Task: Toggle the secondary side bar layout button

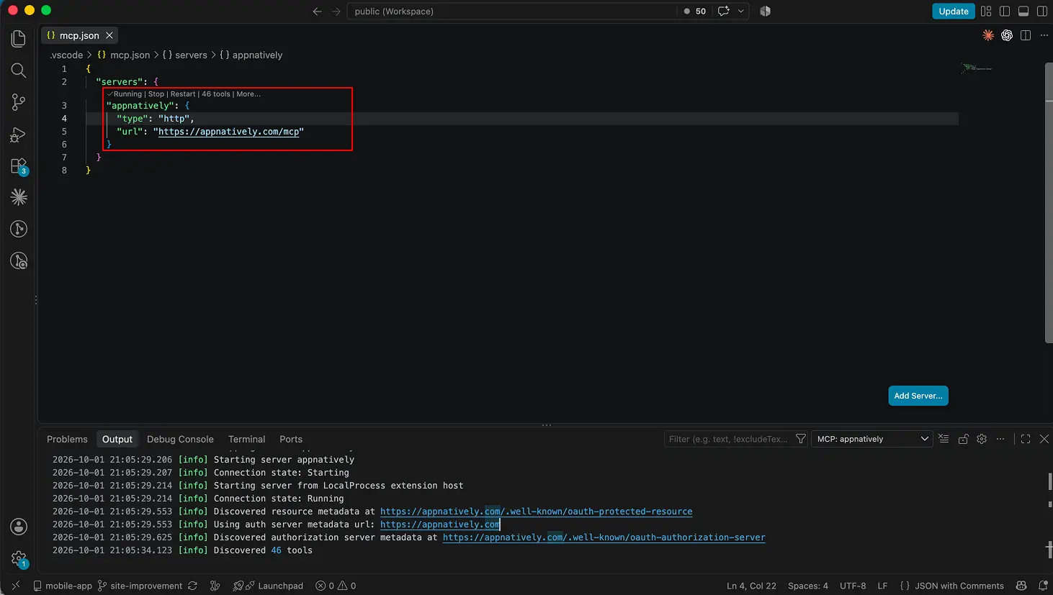Action: click(1042, 12)
